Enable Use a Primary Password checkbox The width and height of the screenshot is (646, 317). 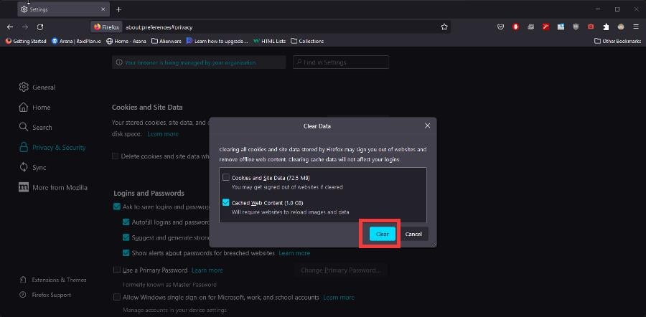pyautogui.click(x=117, y=270)
